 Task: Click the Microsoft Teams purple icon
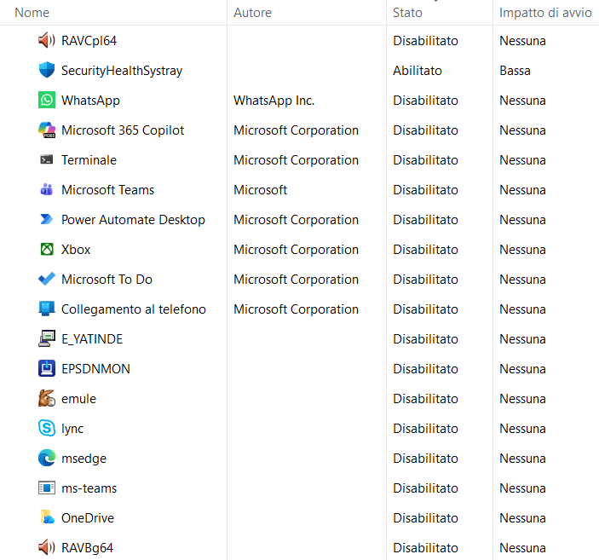[x=47, y=189]
